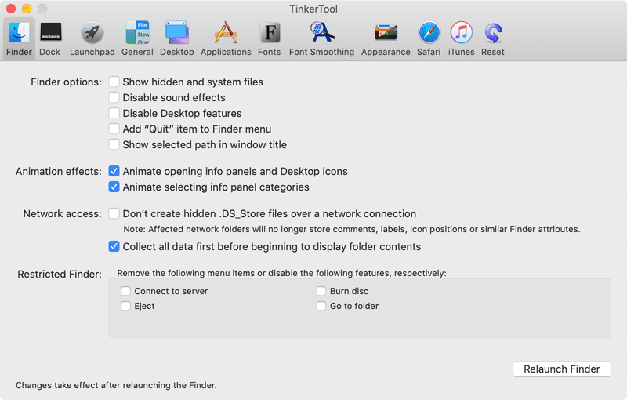This screenshot has height=400, width=627.
Task: Open the Dock settings pane
Action: click(50, 38)
